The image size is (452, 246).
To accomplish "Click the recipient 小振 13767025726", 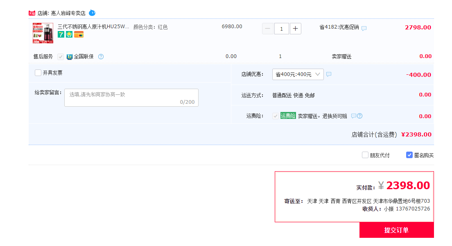I will point(407,209).
